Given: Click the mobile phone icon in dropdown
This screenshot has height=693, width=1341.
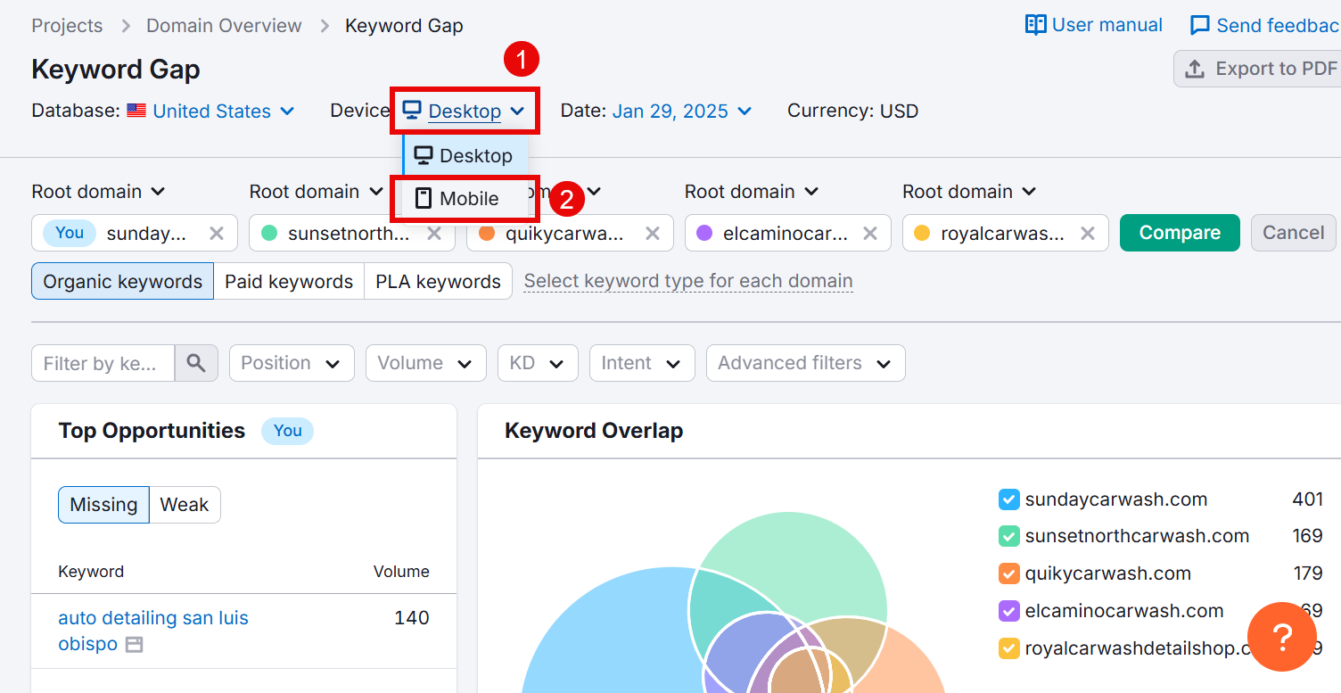Looking at the screenshot, I should [424, 198].
